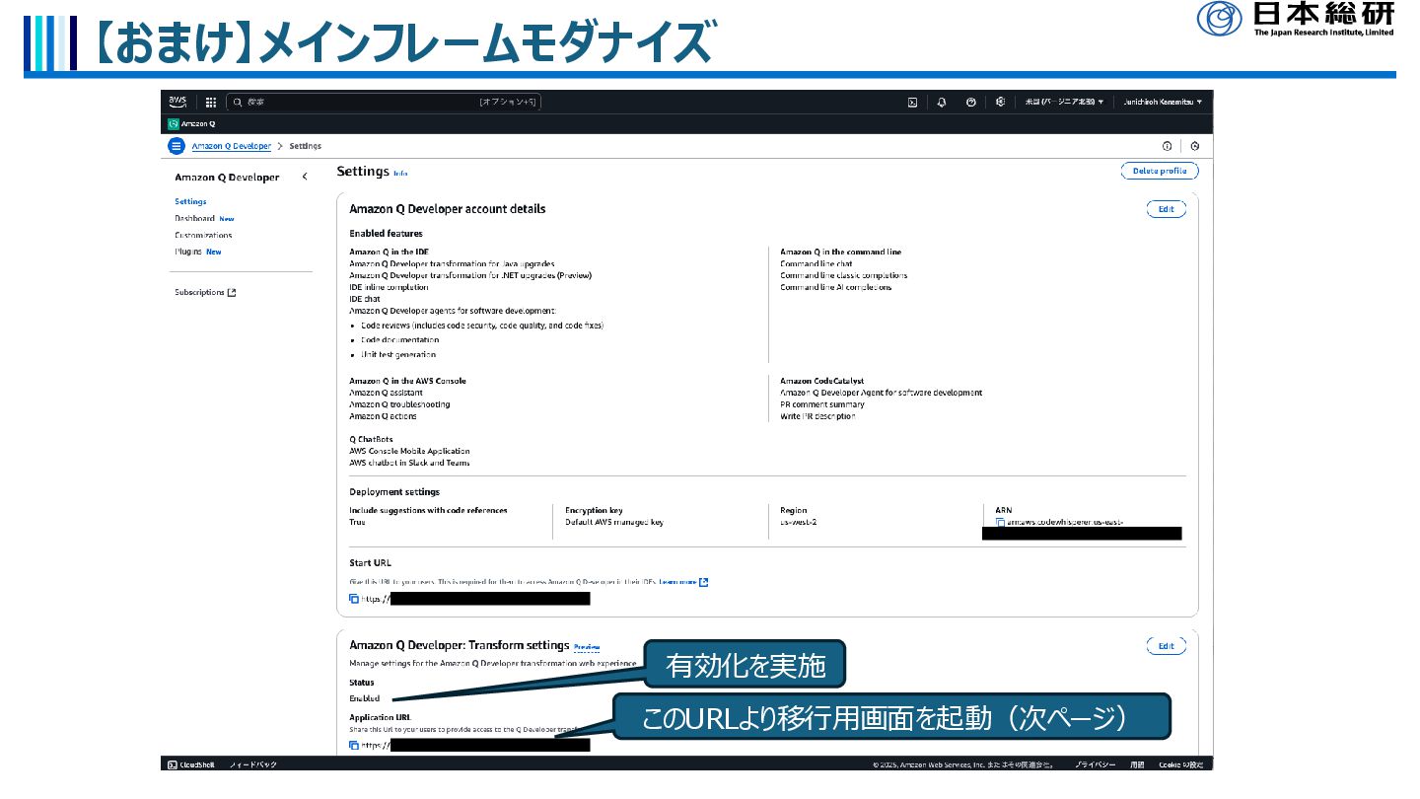Select the Amazon Q service shortcut
Screen dimensions: 1420x799
click(191, 124)
